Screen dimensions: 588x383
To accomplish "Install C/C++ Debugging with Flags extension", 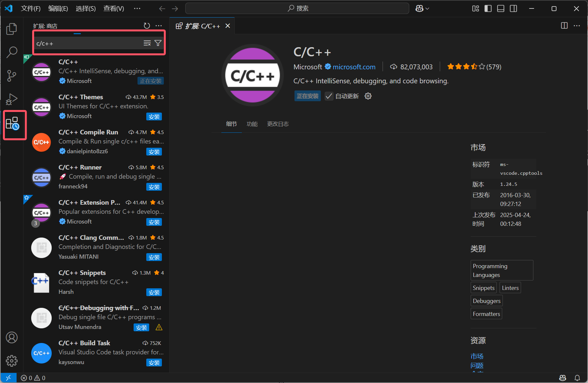I will tap(141, 327).
